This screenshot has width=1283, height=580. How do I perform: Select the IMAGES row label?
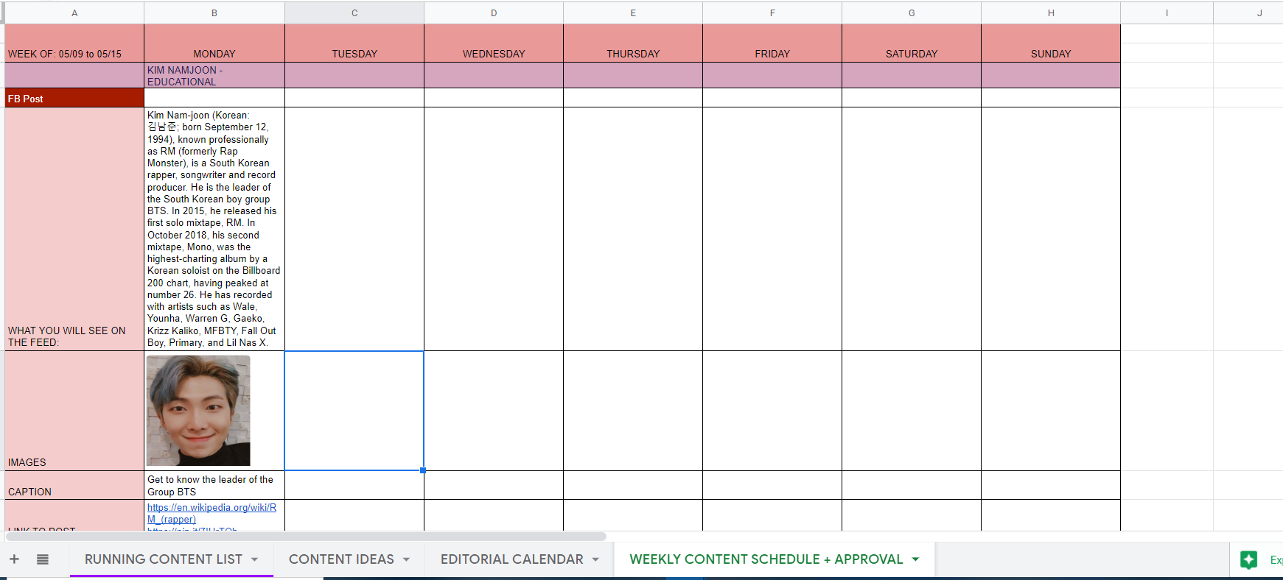tap(74, 411)
